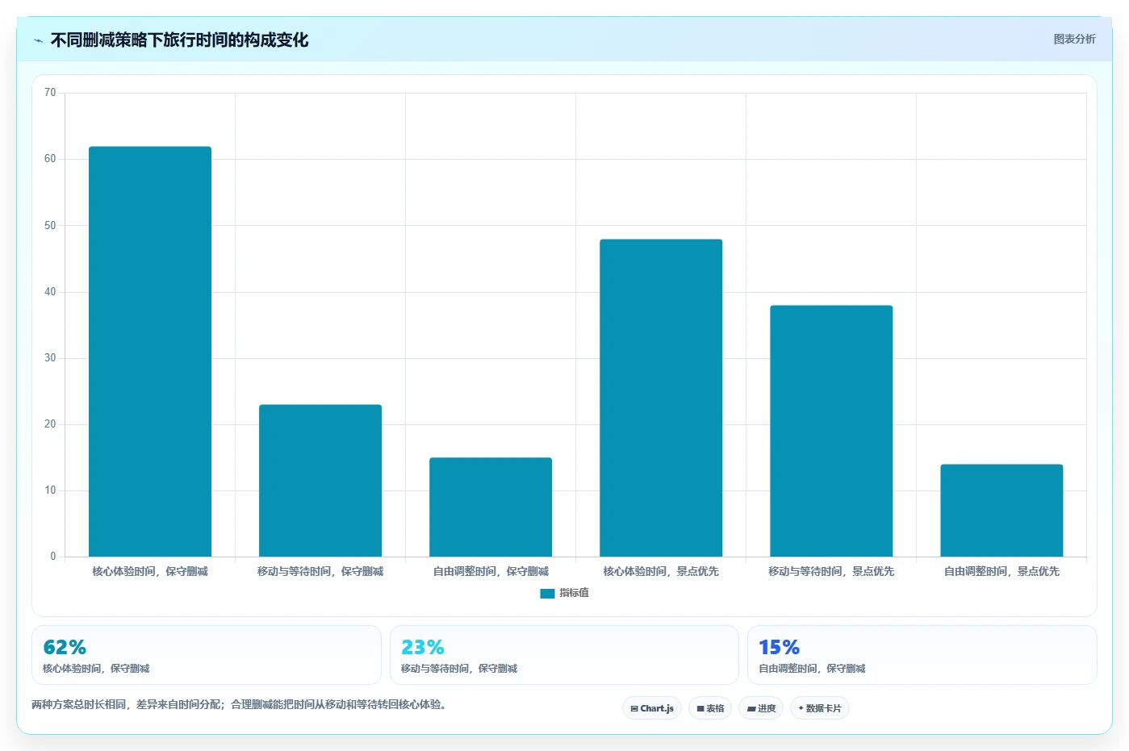This screenshot has width=1129, height=751.
Task: Click the bar for 移动与等待时间，景点优先
Action: tap(831, 431)
